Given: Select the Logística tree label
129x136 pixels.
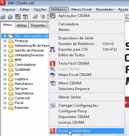Looking at the screenshot, I should (x=21, y=79).
